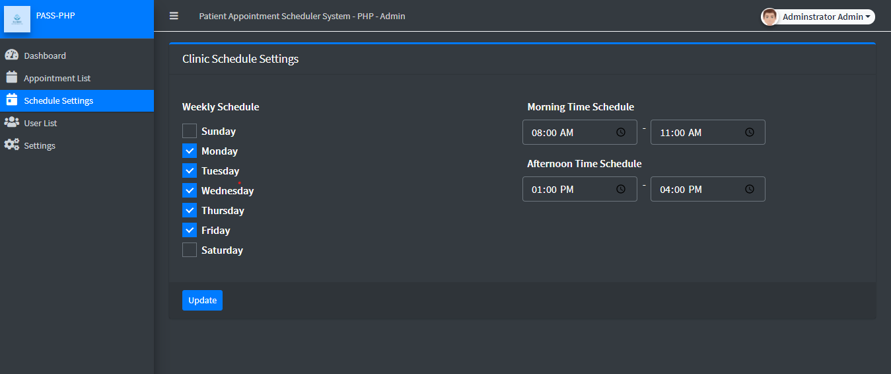
Task: Expand the Adminstrator Admin dropdown
Action: [826, 17]
